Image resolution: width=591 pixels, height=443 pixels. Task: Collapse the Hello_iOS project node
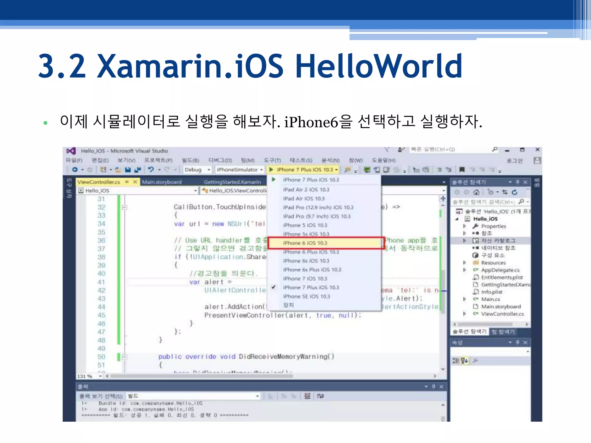click(457, 219)
